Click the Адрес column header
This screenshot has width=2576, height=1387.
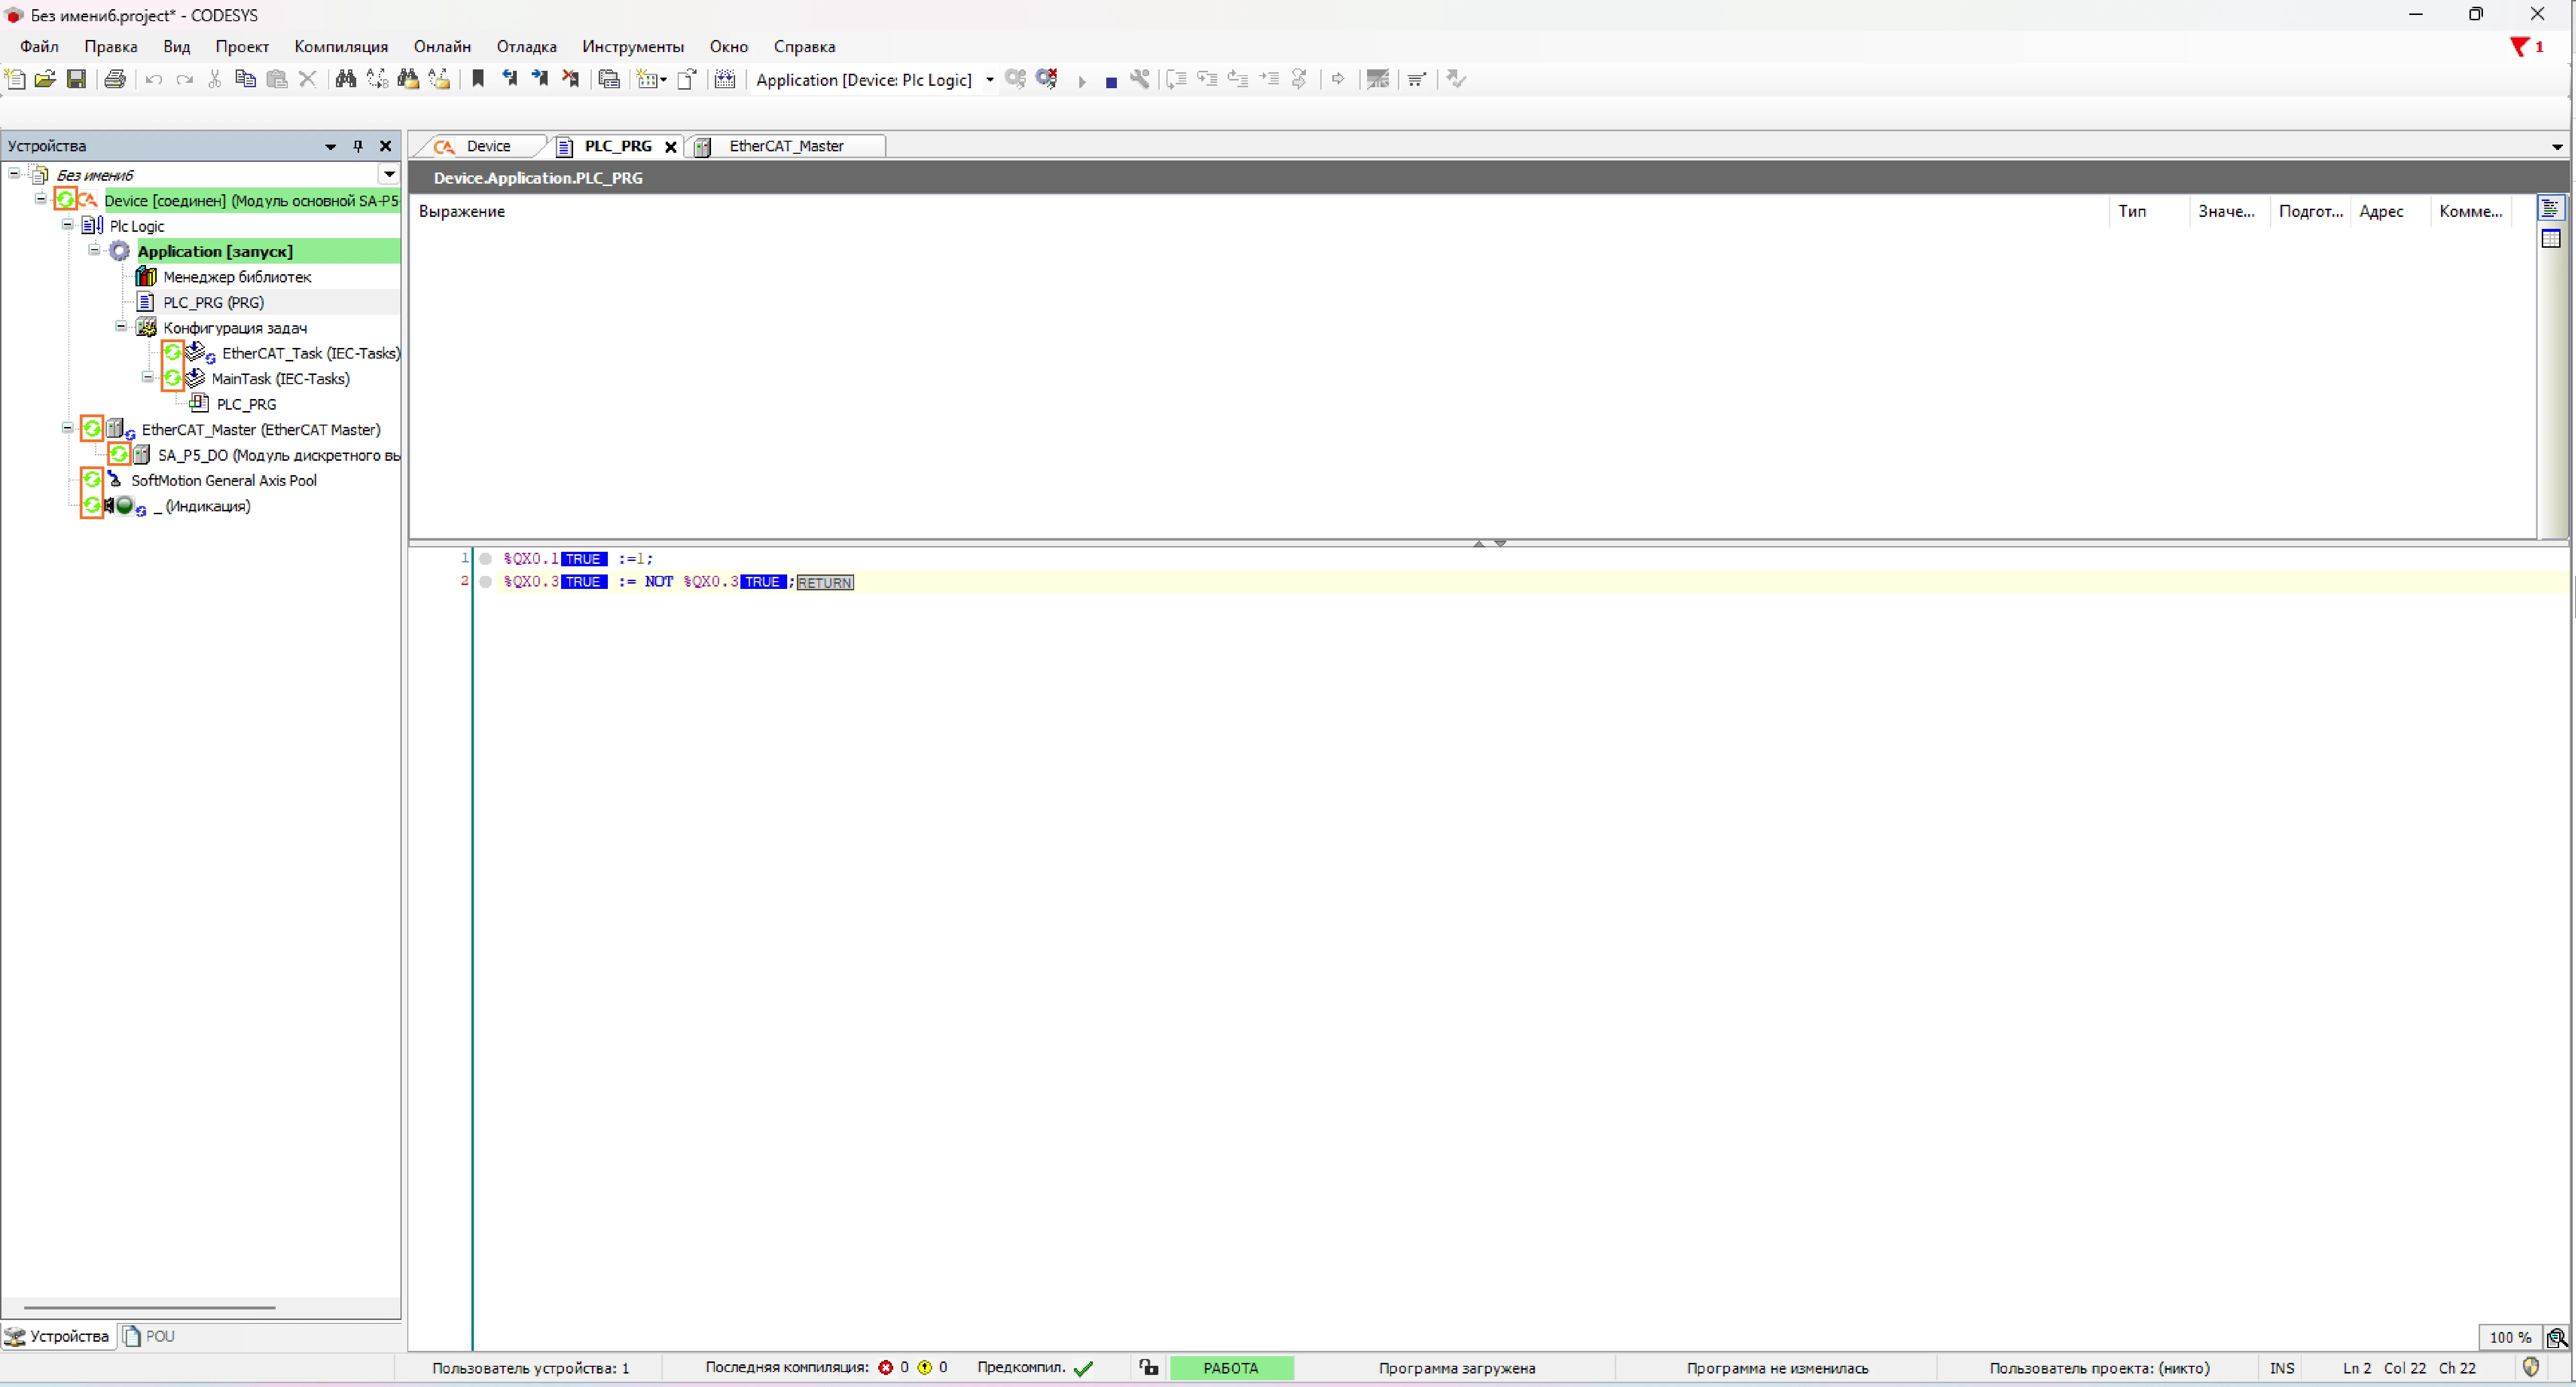tap(2391, 211)
